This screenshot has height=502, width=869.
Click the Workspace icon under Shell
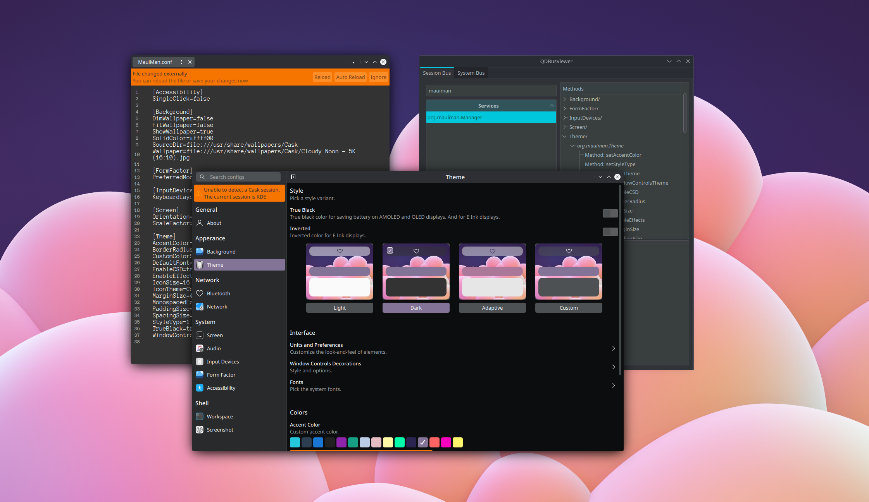tap(200, 416)
